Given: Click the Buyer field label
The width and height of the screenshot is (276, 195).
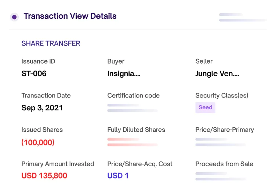Looking at the screenshot, I should [116, 61].
